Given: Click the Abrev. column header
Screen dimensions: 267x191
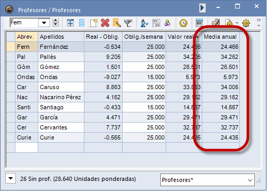Looking at the screenshot, I should pyautogui.click(x=27, y=37).
